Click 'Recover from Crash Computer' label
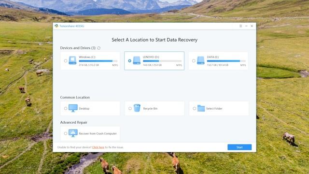 [x=98, y=133]
